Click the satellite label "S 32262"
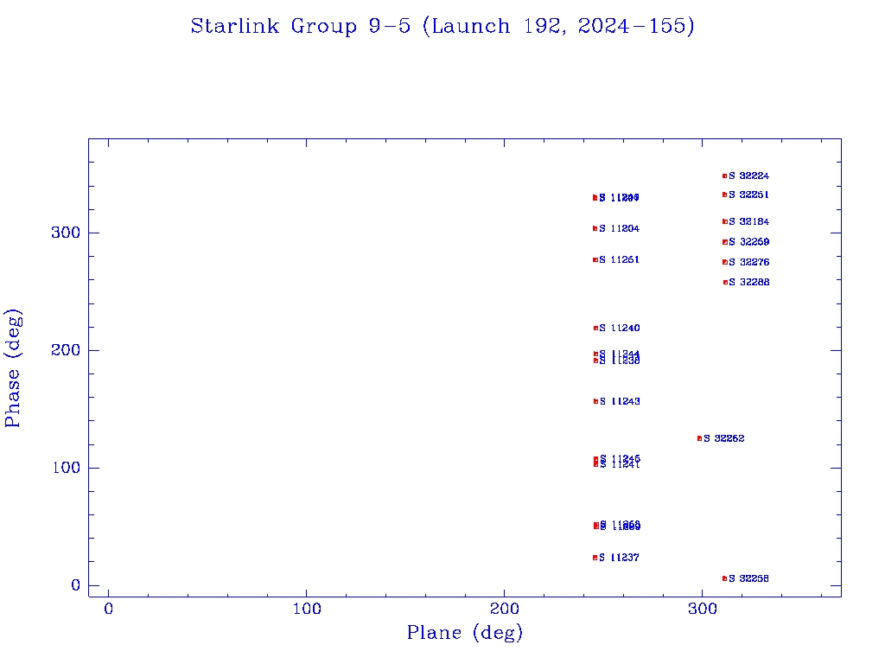Image resolution: width=885 pixels, height=664 pixels. click(723, 438)
